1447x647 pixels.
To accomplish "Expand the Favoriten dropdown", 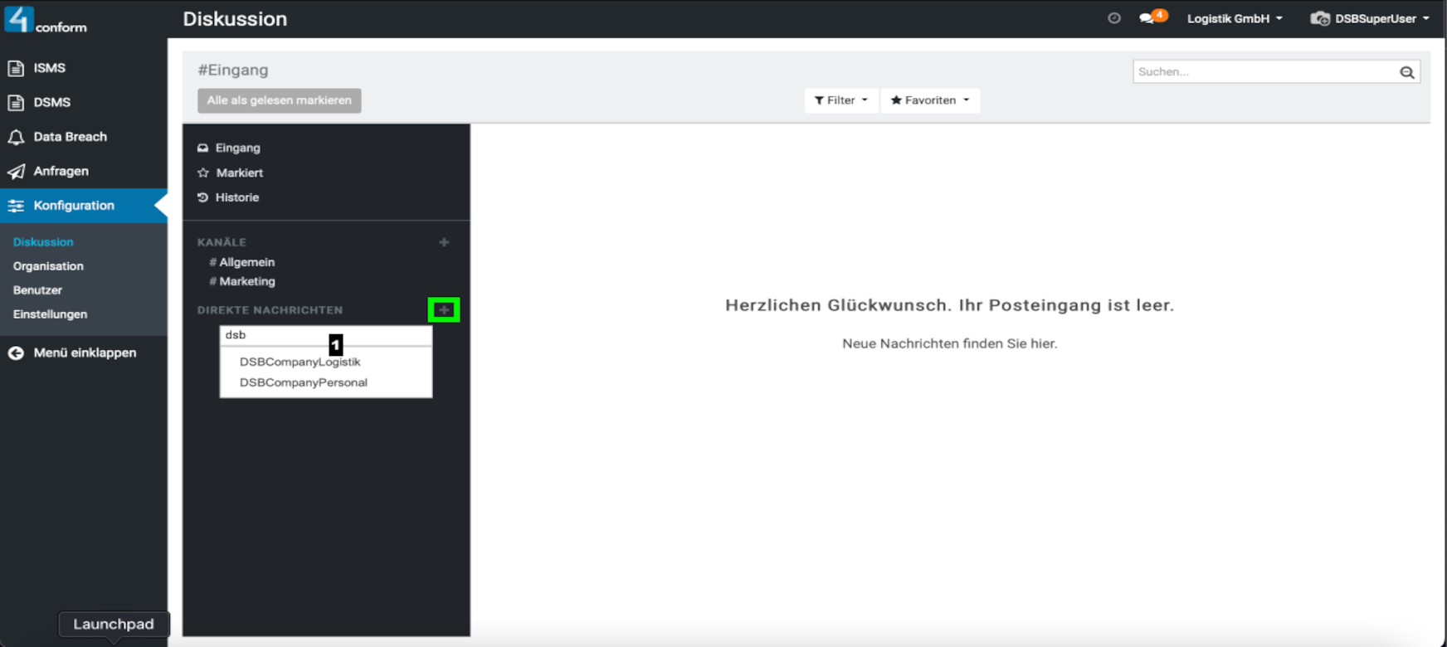I will point(929,100).
